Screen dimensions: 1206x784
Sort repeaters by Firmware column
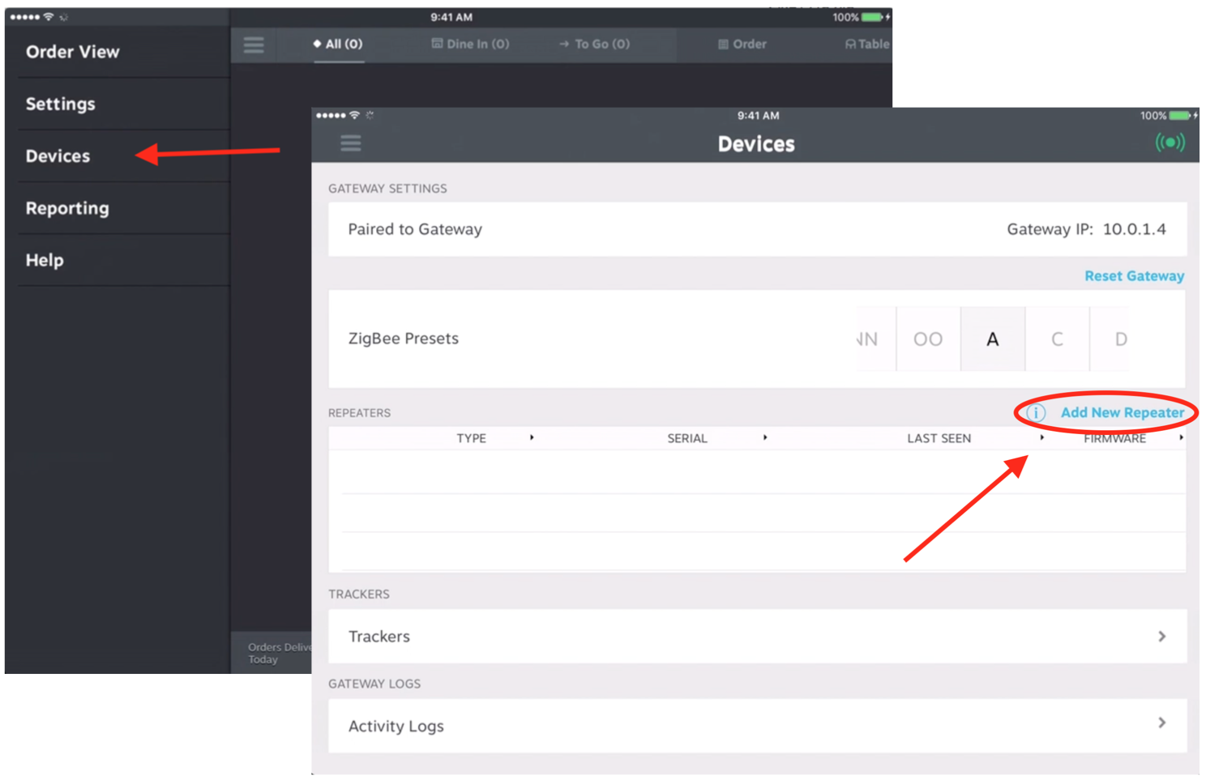(x=1114, y=438)
